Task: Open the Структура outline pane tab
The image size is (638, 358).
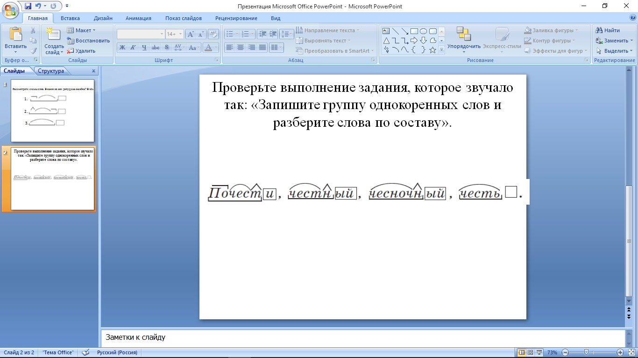Action: coord(51,71)
